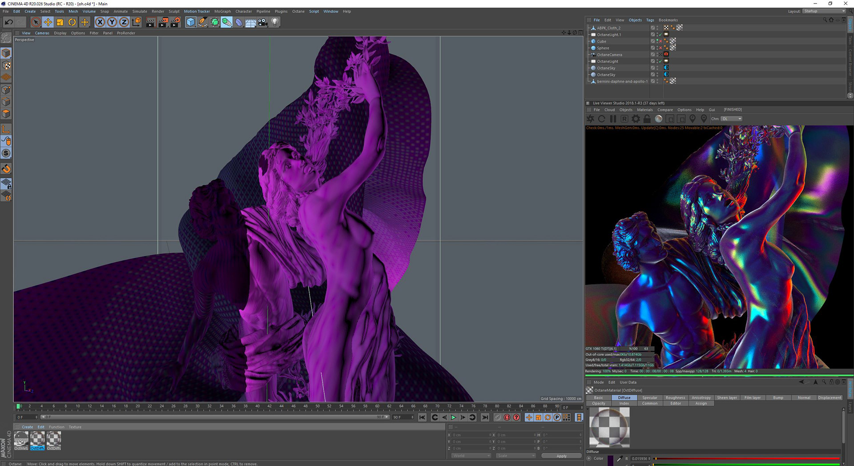Toggle Z-axis lock
This screenshot has width=854, height=466.
click(124, 22)
